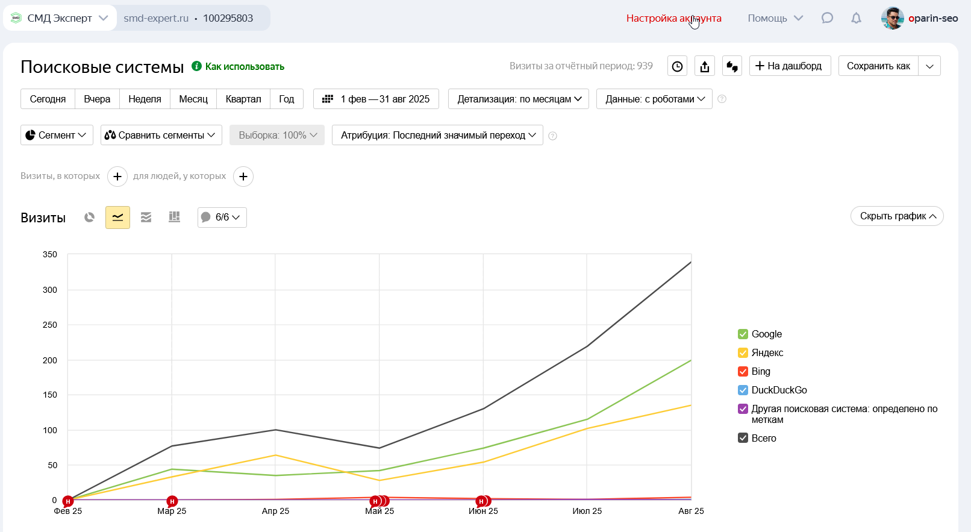971x532 pixels.
Task: Select the stacked area chart icon
Action: point(146,217)
